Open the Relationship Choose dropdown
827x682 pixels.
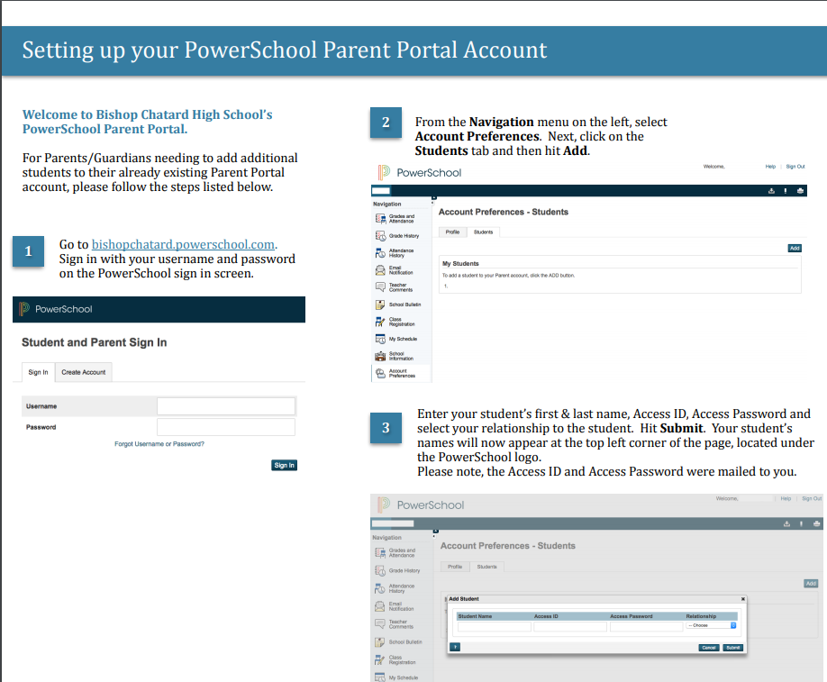(712, 625)
